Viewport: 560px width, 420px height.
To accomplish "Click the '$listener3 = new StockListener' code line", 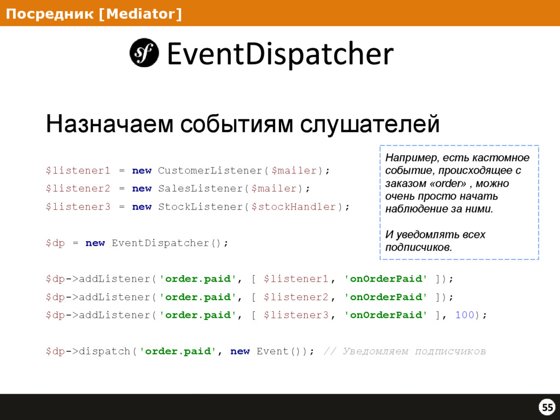I will tap(197, 206).
